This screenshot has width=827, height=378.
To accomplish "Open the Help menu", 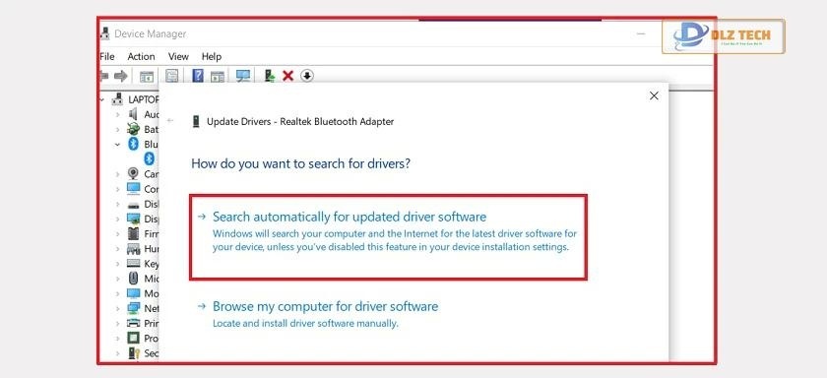I will coord(212,56).
